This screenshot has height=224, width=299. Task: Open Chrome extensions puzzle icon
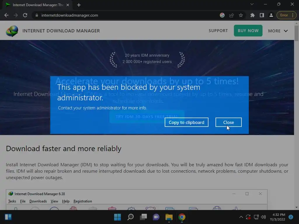pyautogui.click(x=253, y=15)
